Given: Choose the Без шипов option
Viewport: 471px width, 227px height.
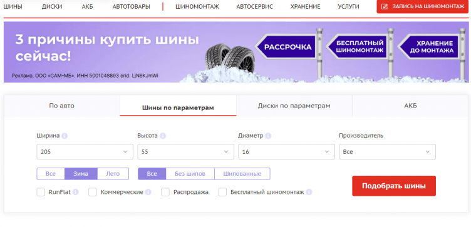Looking at the screenshot, I should (190, 174).
